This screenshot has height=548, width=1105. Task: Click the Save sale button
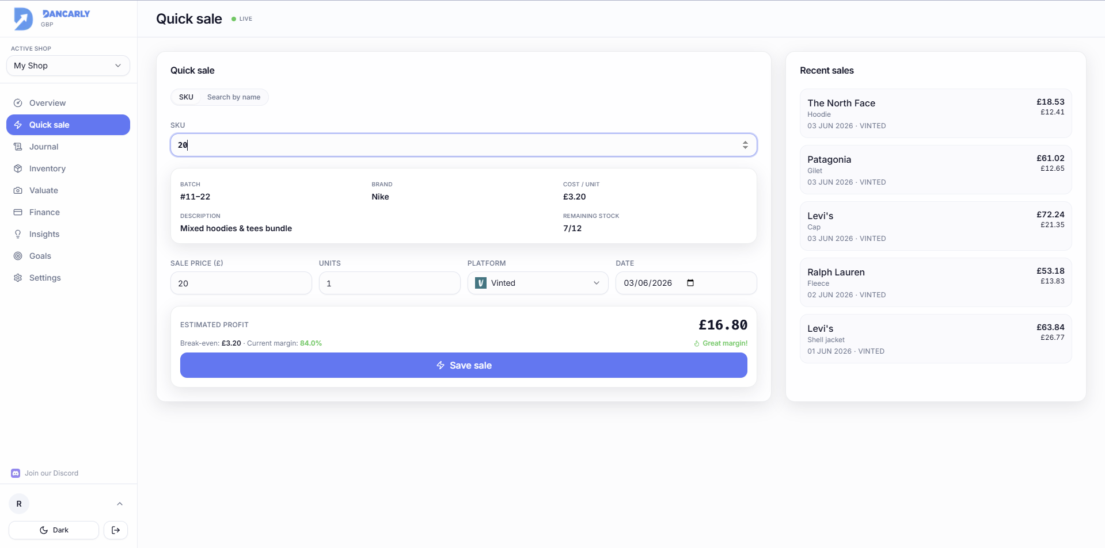coord(464,365)
